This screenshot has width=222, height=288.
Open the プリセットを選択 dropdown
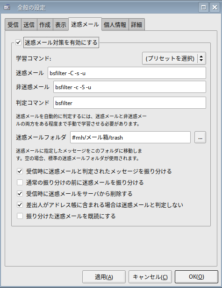coord(174,58)
